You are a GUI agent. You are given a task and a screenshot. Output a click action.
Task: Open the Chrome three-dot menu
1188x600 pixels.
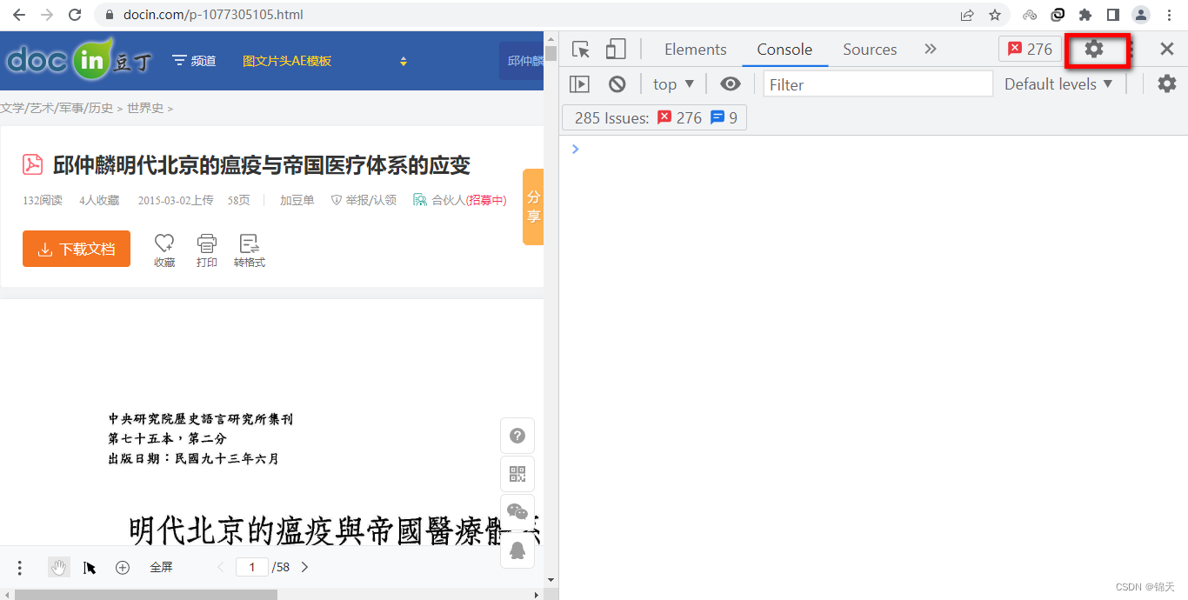pos(1167,15)
